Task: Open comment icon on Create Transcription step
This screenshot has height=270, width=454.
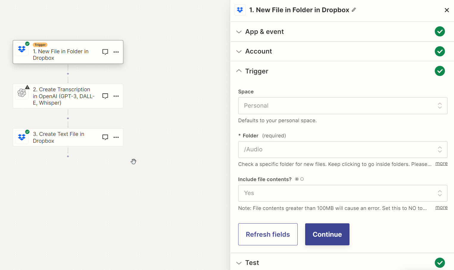Action: tap(105, 96)
